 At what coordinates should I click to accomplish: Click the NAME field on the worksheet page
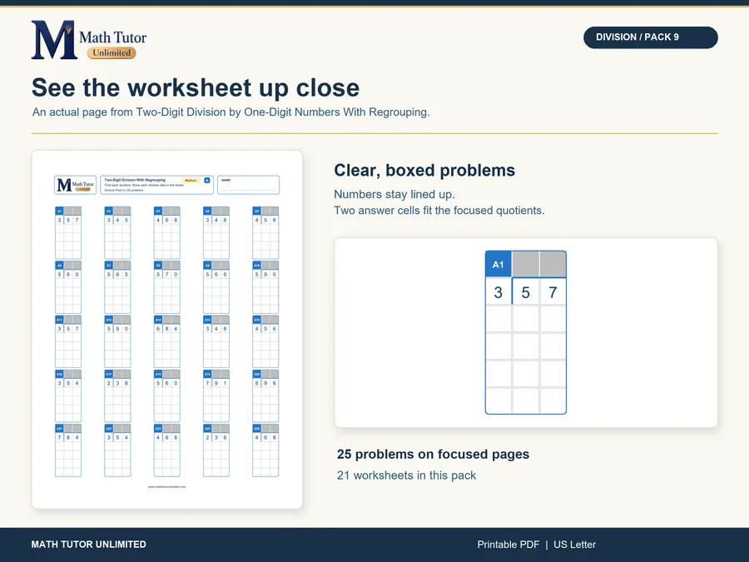[x=248, y=185]
